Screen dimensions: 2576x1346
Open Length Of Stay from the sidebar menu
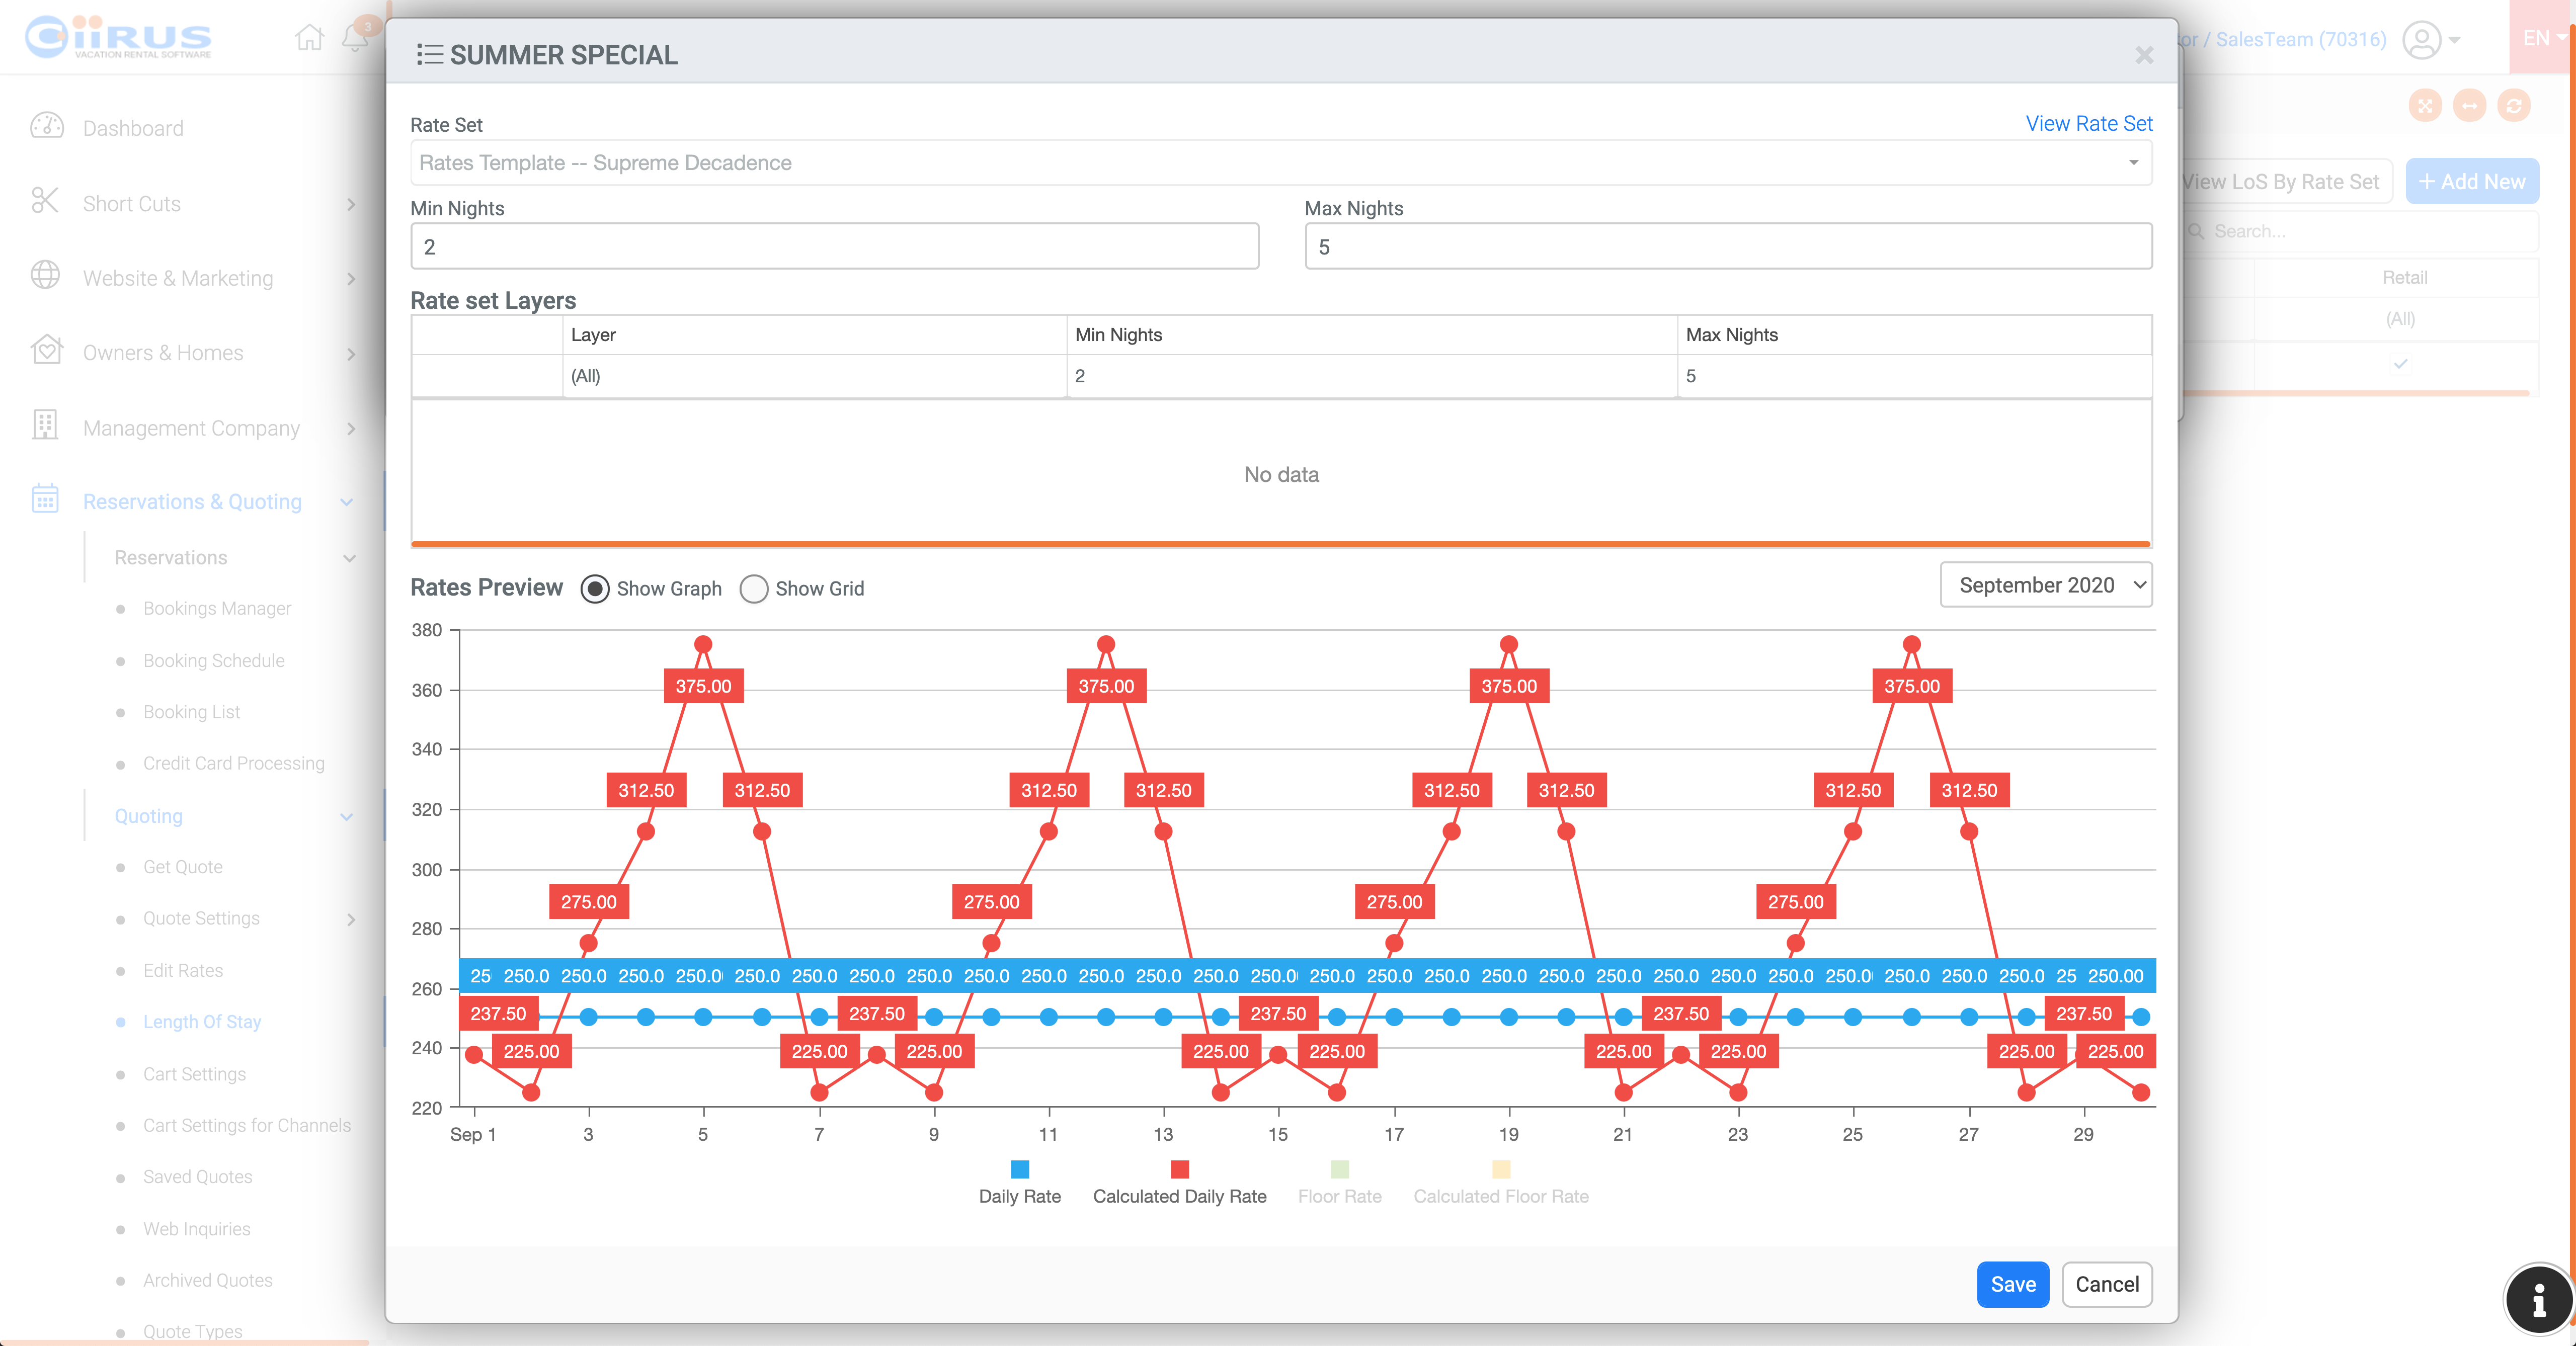tap(202, 1021)
